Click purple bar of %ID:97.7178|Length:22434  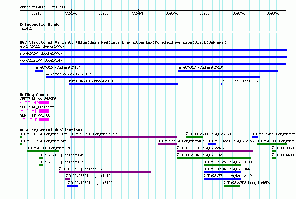click(x=215, y=151)
